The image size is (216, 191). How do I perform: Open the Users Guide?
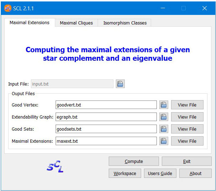coord(160,174)
